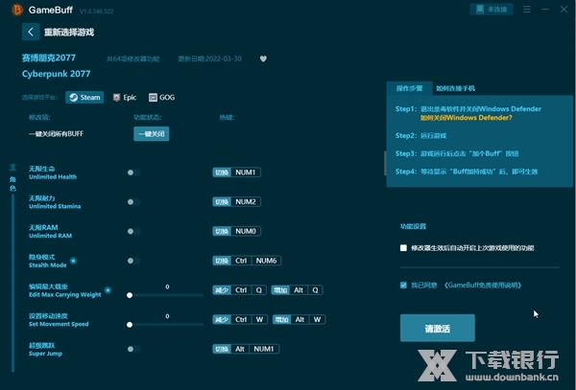
Task: Check the auto-enable last used functions checkbox
Action: coord(403,247)
